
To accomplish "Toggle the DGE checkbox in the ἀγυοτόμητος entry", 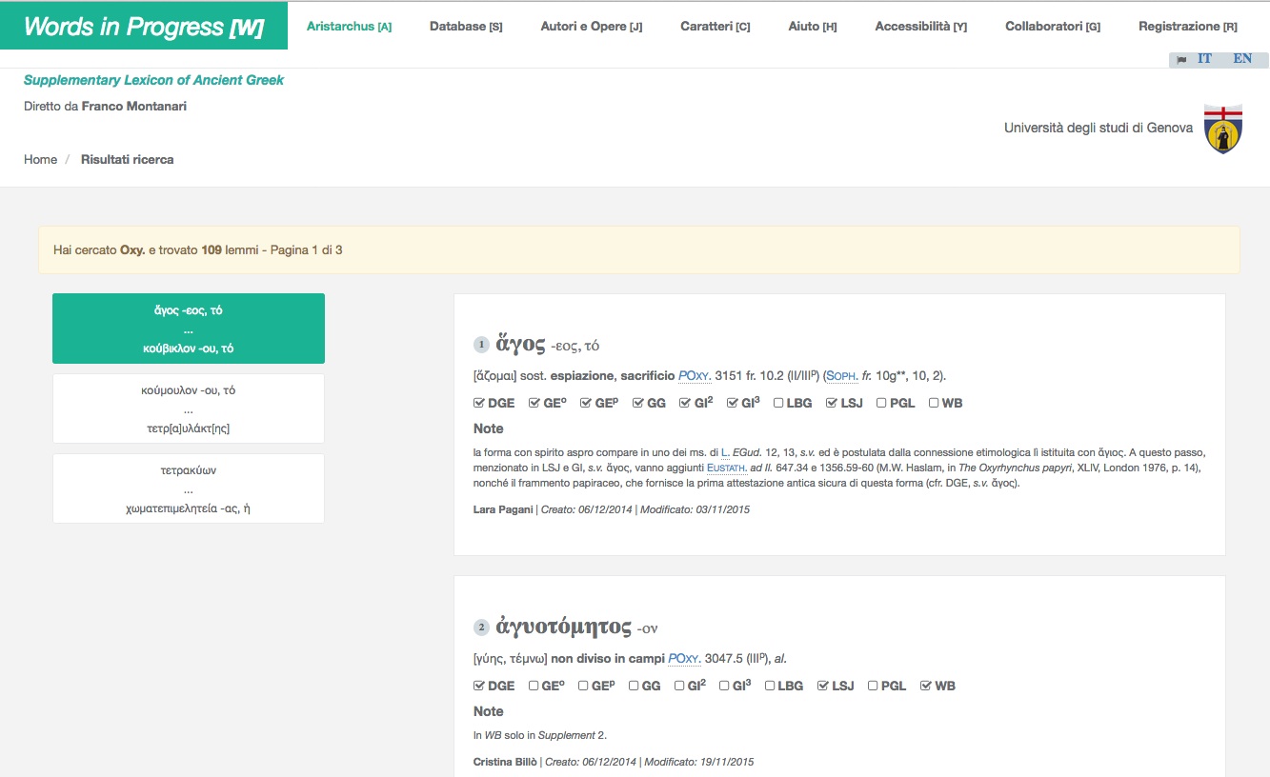I will pyautogui.click(x=479, y=686).
